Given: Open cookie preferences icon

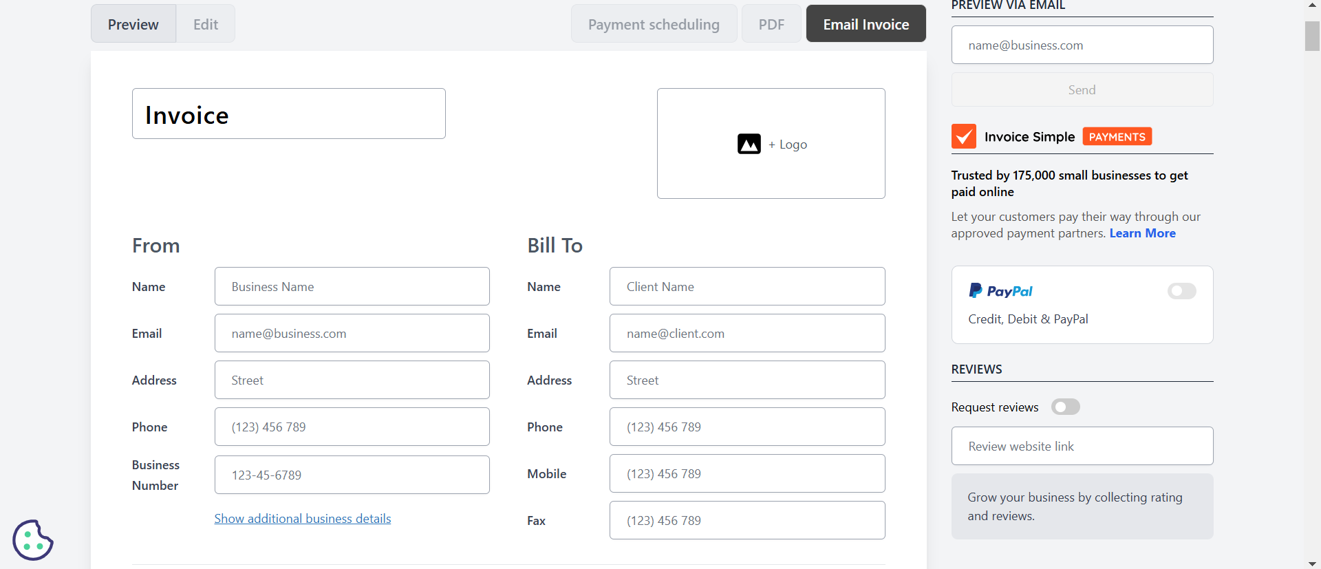Looking at the screenshot, I should click(x=32, y=540).
